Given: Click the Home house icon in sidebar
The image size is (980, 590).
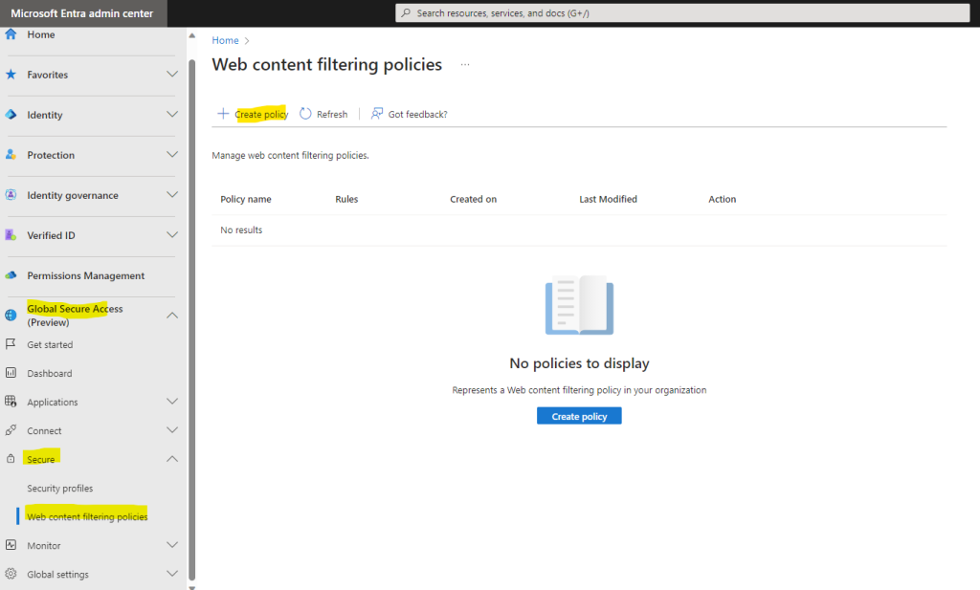Looking at the screenshot, I should pyautogui.click(x=11, y=34).
